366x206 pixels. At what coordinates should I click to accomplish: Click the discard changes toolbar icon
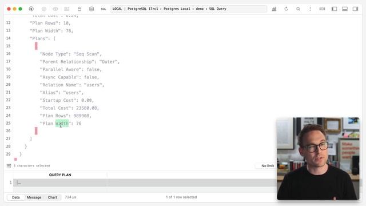[x=67, y=9]
